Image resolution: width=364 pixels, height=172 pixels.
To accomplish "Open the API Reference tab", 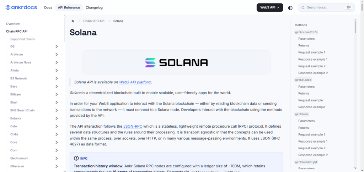I will click(69, 7).
